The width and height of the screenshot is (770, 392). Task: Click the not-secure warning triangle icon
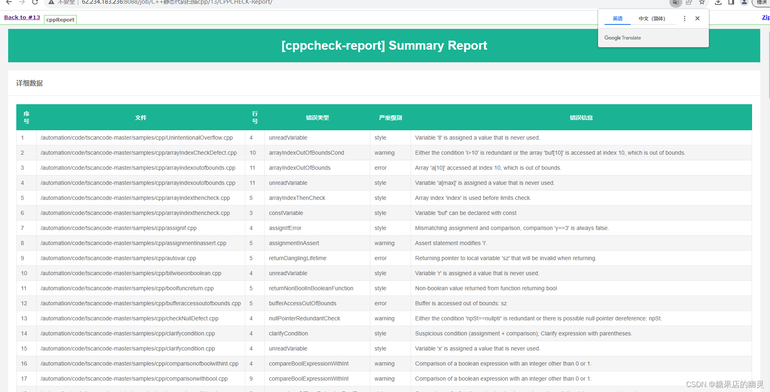[51, 2]
